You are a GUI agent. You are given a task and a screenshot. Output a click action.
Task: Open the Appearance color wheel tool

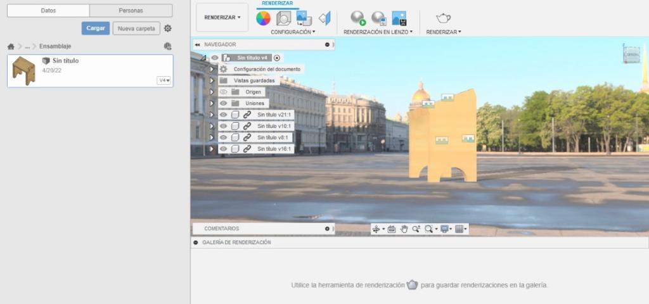pyautogui.click(x=263, y=18)
